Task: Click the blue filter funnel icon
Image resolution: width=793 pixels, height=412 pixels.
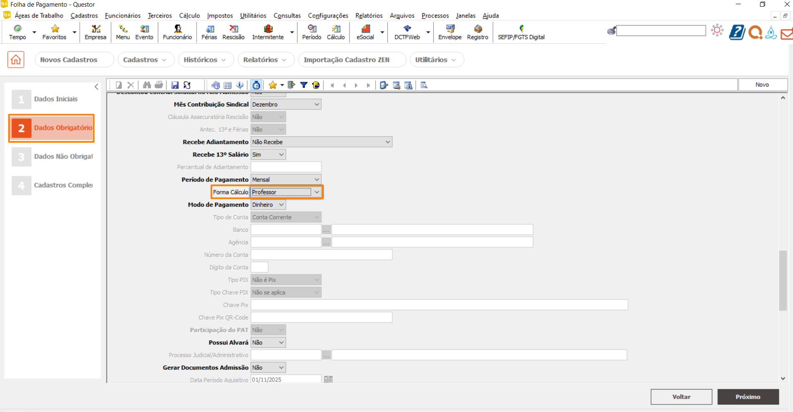Action: coord(304,85)
